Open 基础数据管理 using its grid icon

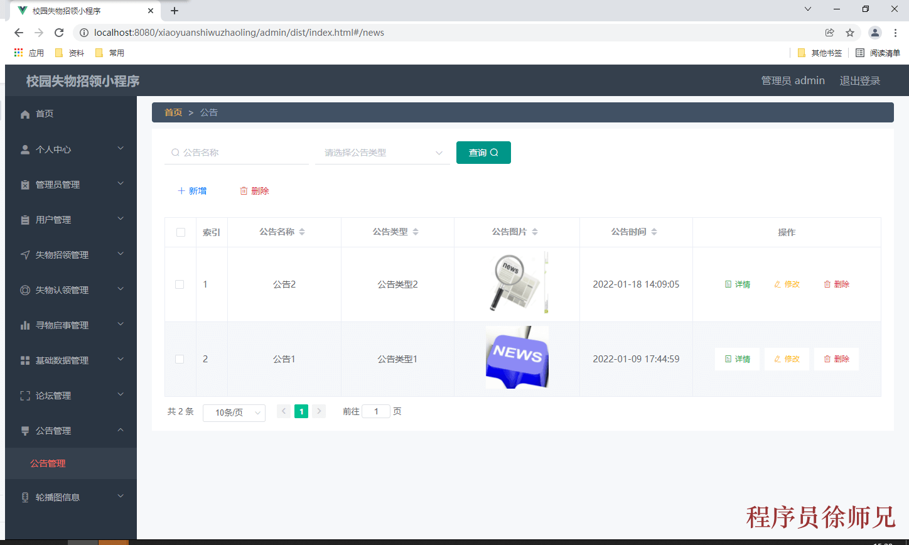tap(24, 360)
